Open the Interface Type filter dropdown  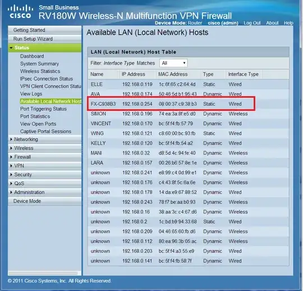point(173,63)
